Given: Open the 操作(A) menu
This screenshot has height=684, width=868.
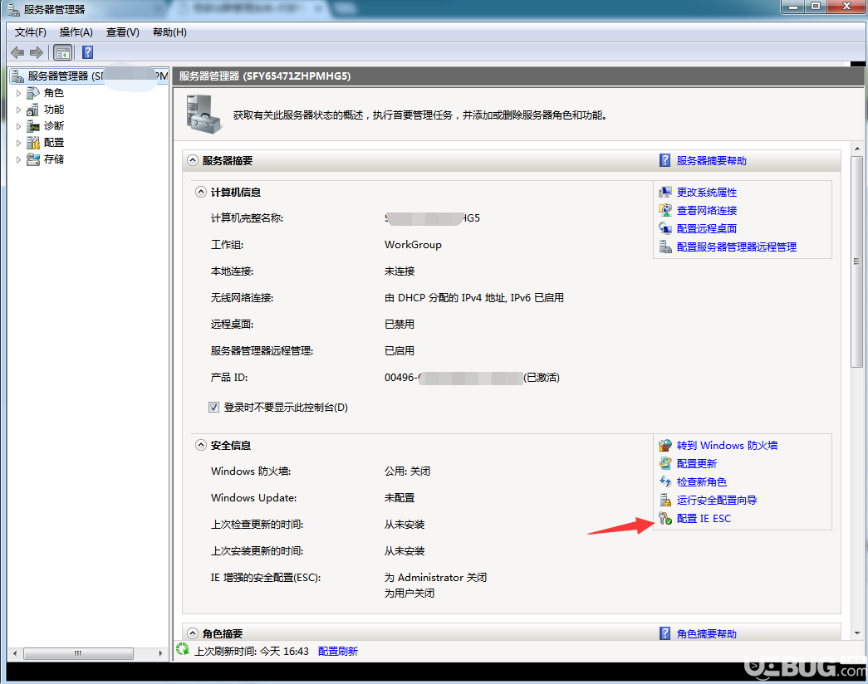Looking at the screenshot, I should pyautogui.click(x=76, y=32).
